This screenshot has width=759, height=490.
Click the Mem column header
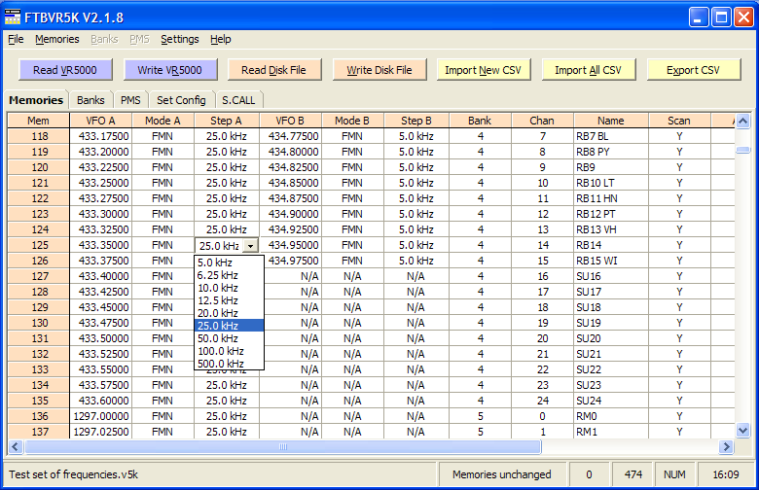click(38, 121)
